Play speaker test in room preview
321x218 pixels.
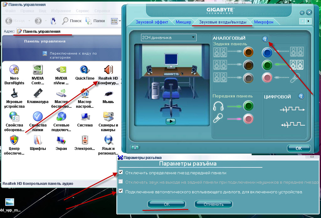[x=171, y=121]
